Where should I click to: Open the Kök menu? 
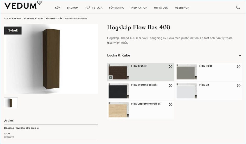pos(58,8)
